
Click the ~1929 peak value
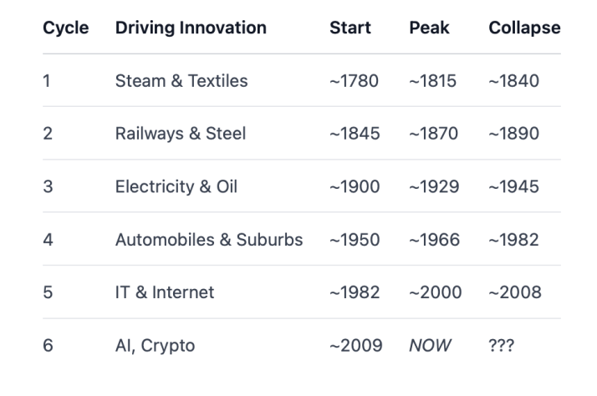pos(434,187)
